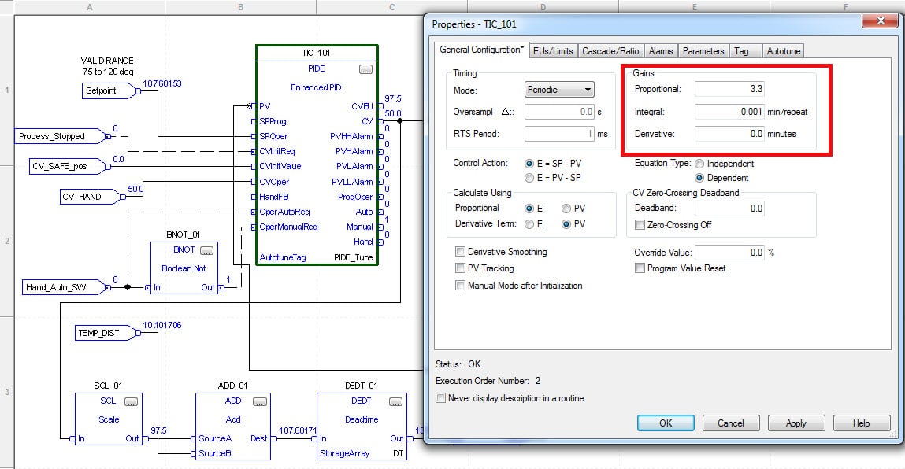Toggle Zero-Crossing Off checkbox
The height and width of the screenshot is (469, 905).
(x=640, y=224)
